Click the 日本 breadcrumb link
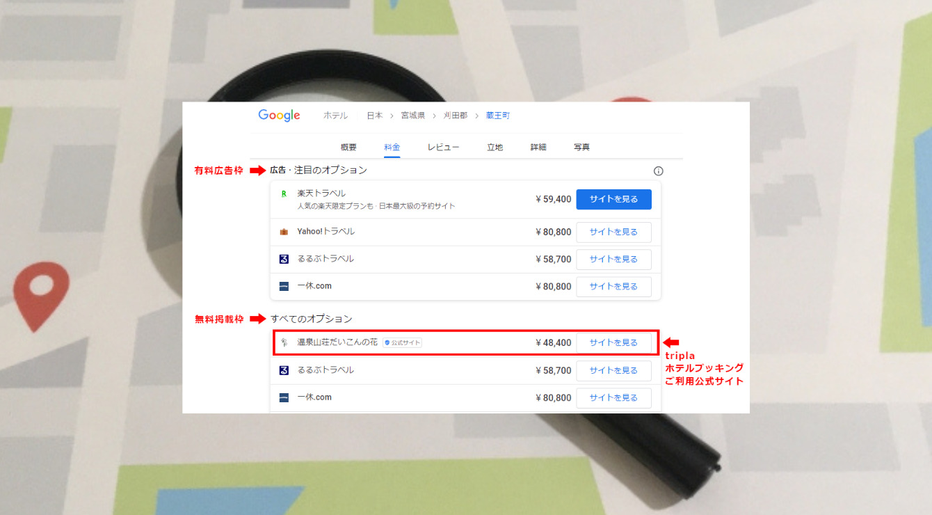Viewport: 932px width, 515px height. [x=375, y=116]
